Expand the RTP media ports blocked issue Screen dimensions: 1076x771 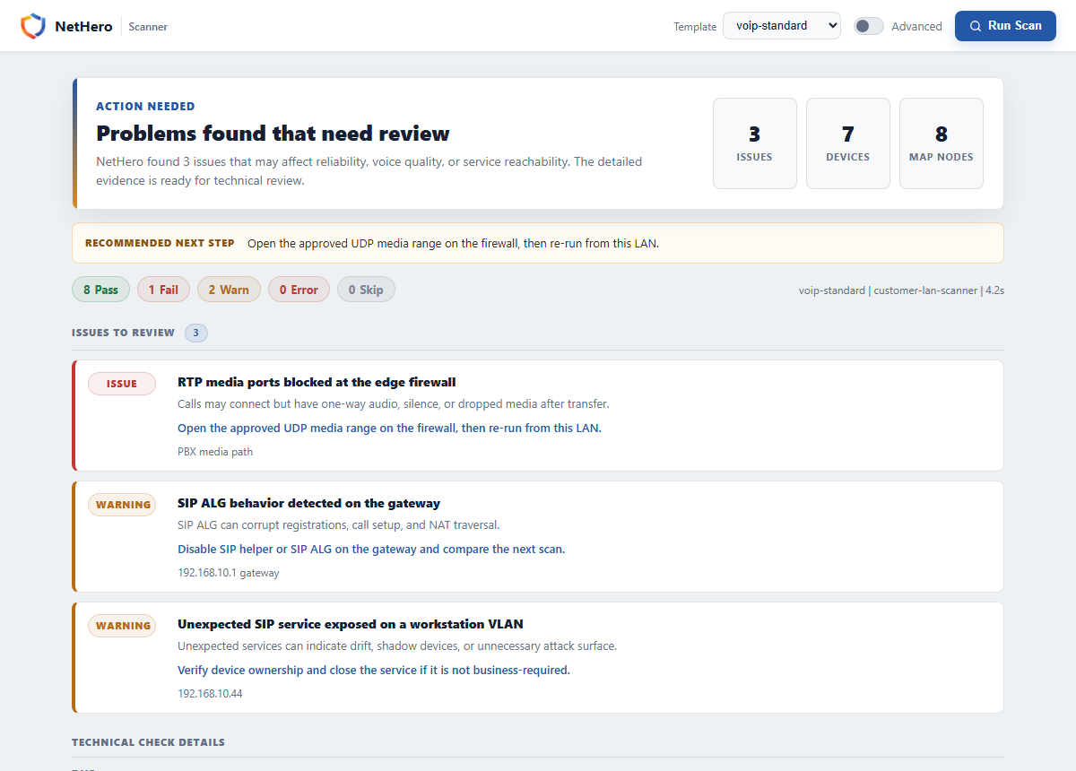point(538,416)
